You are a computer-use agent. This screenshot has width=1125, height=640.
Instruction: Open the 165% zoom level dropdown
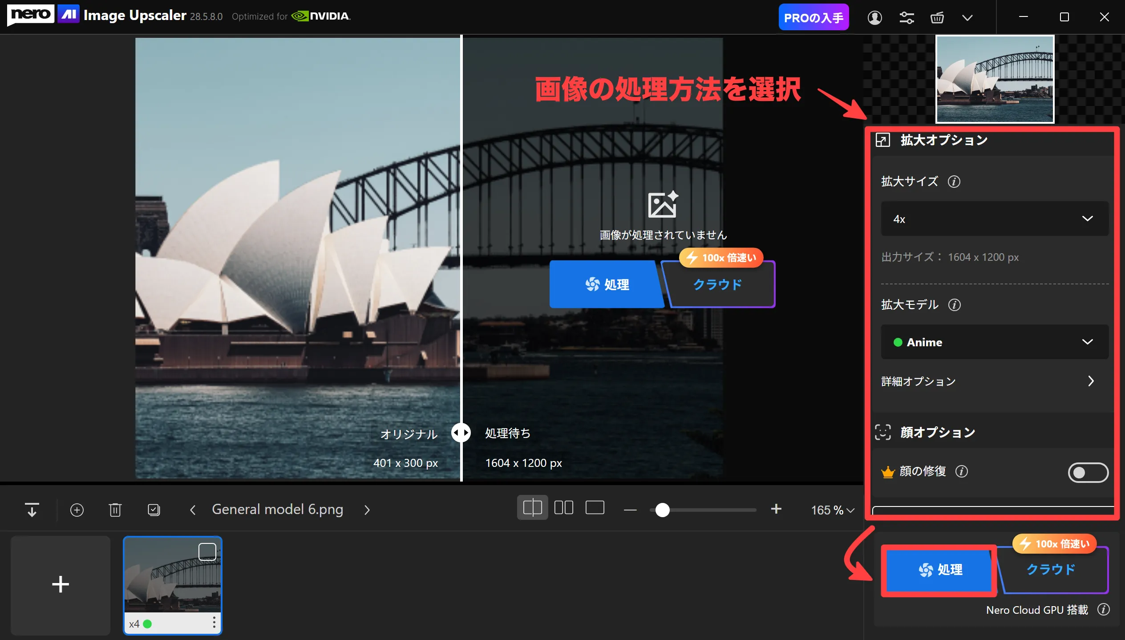[x=832, y=510]
